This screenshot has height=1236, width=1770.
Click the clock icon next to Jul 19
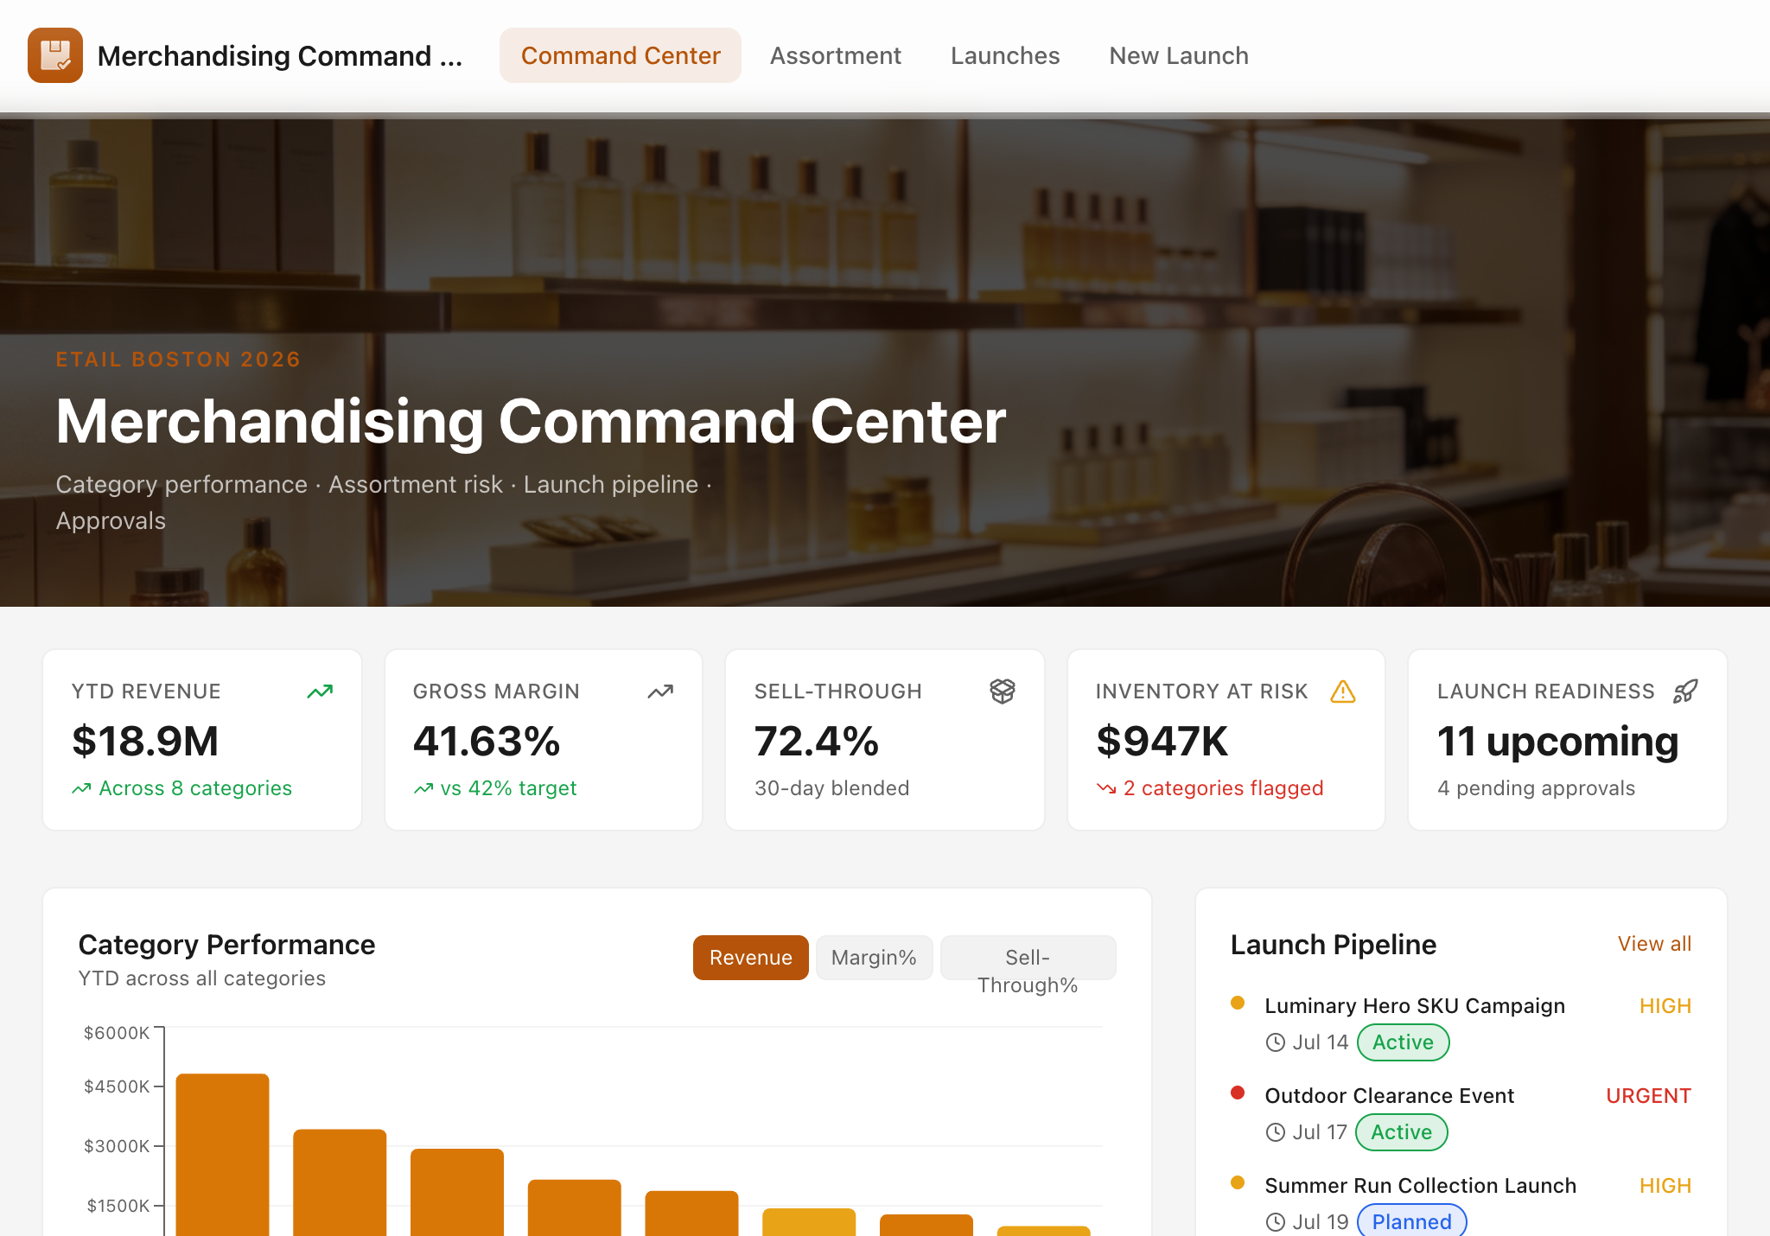(1276, 1222)
